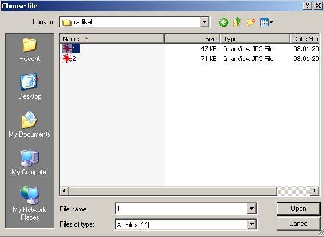Image resolution: width=324 pixels, height=237 pixels.
Task: Click the Open button
Action: click(298, 209)
